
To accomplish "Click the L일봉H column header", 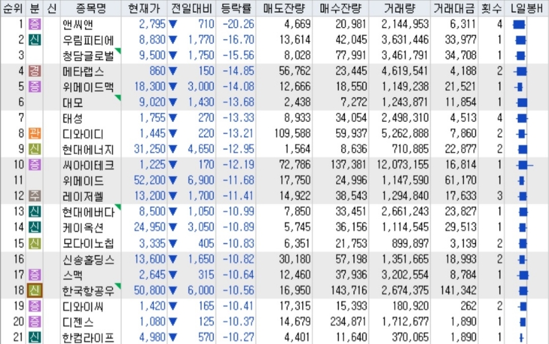I will tap(526, 8).
